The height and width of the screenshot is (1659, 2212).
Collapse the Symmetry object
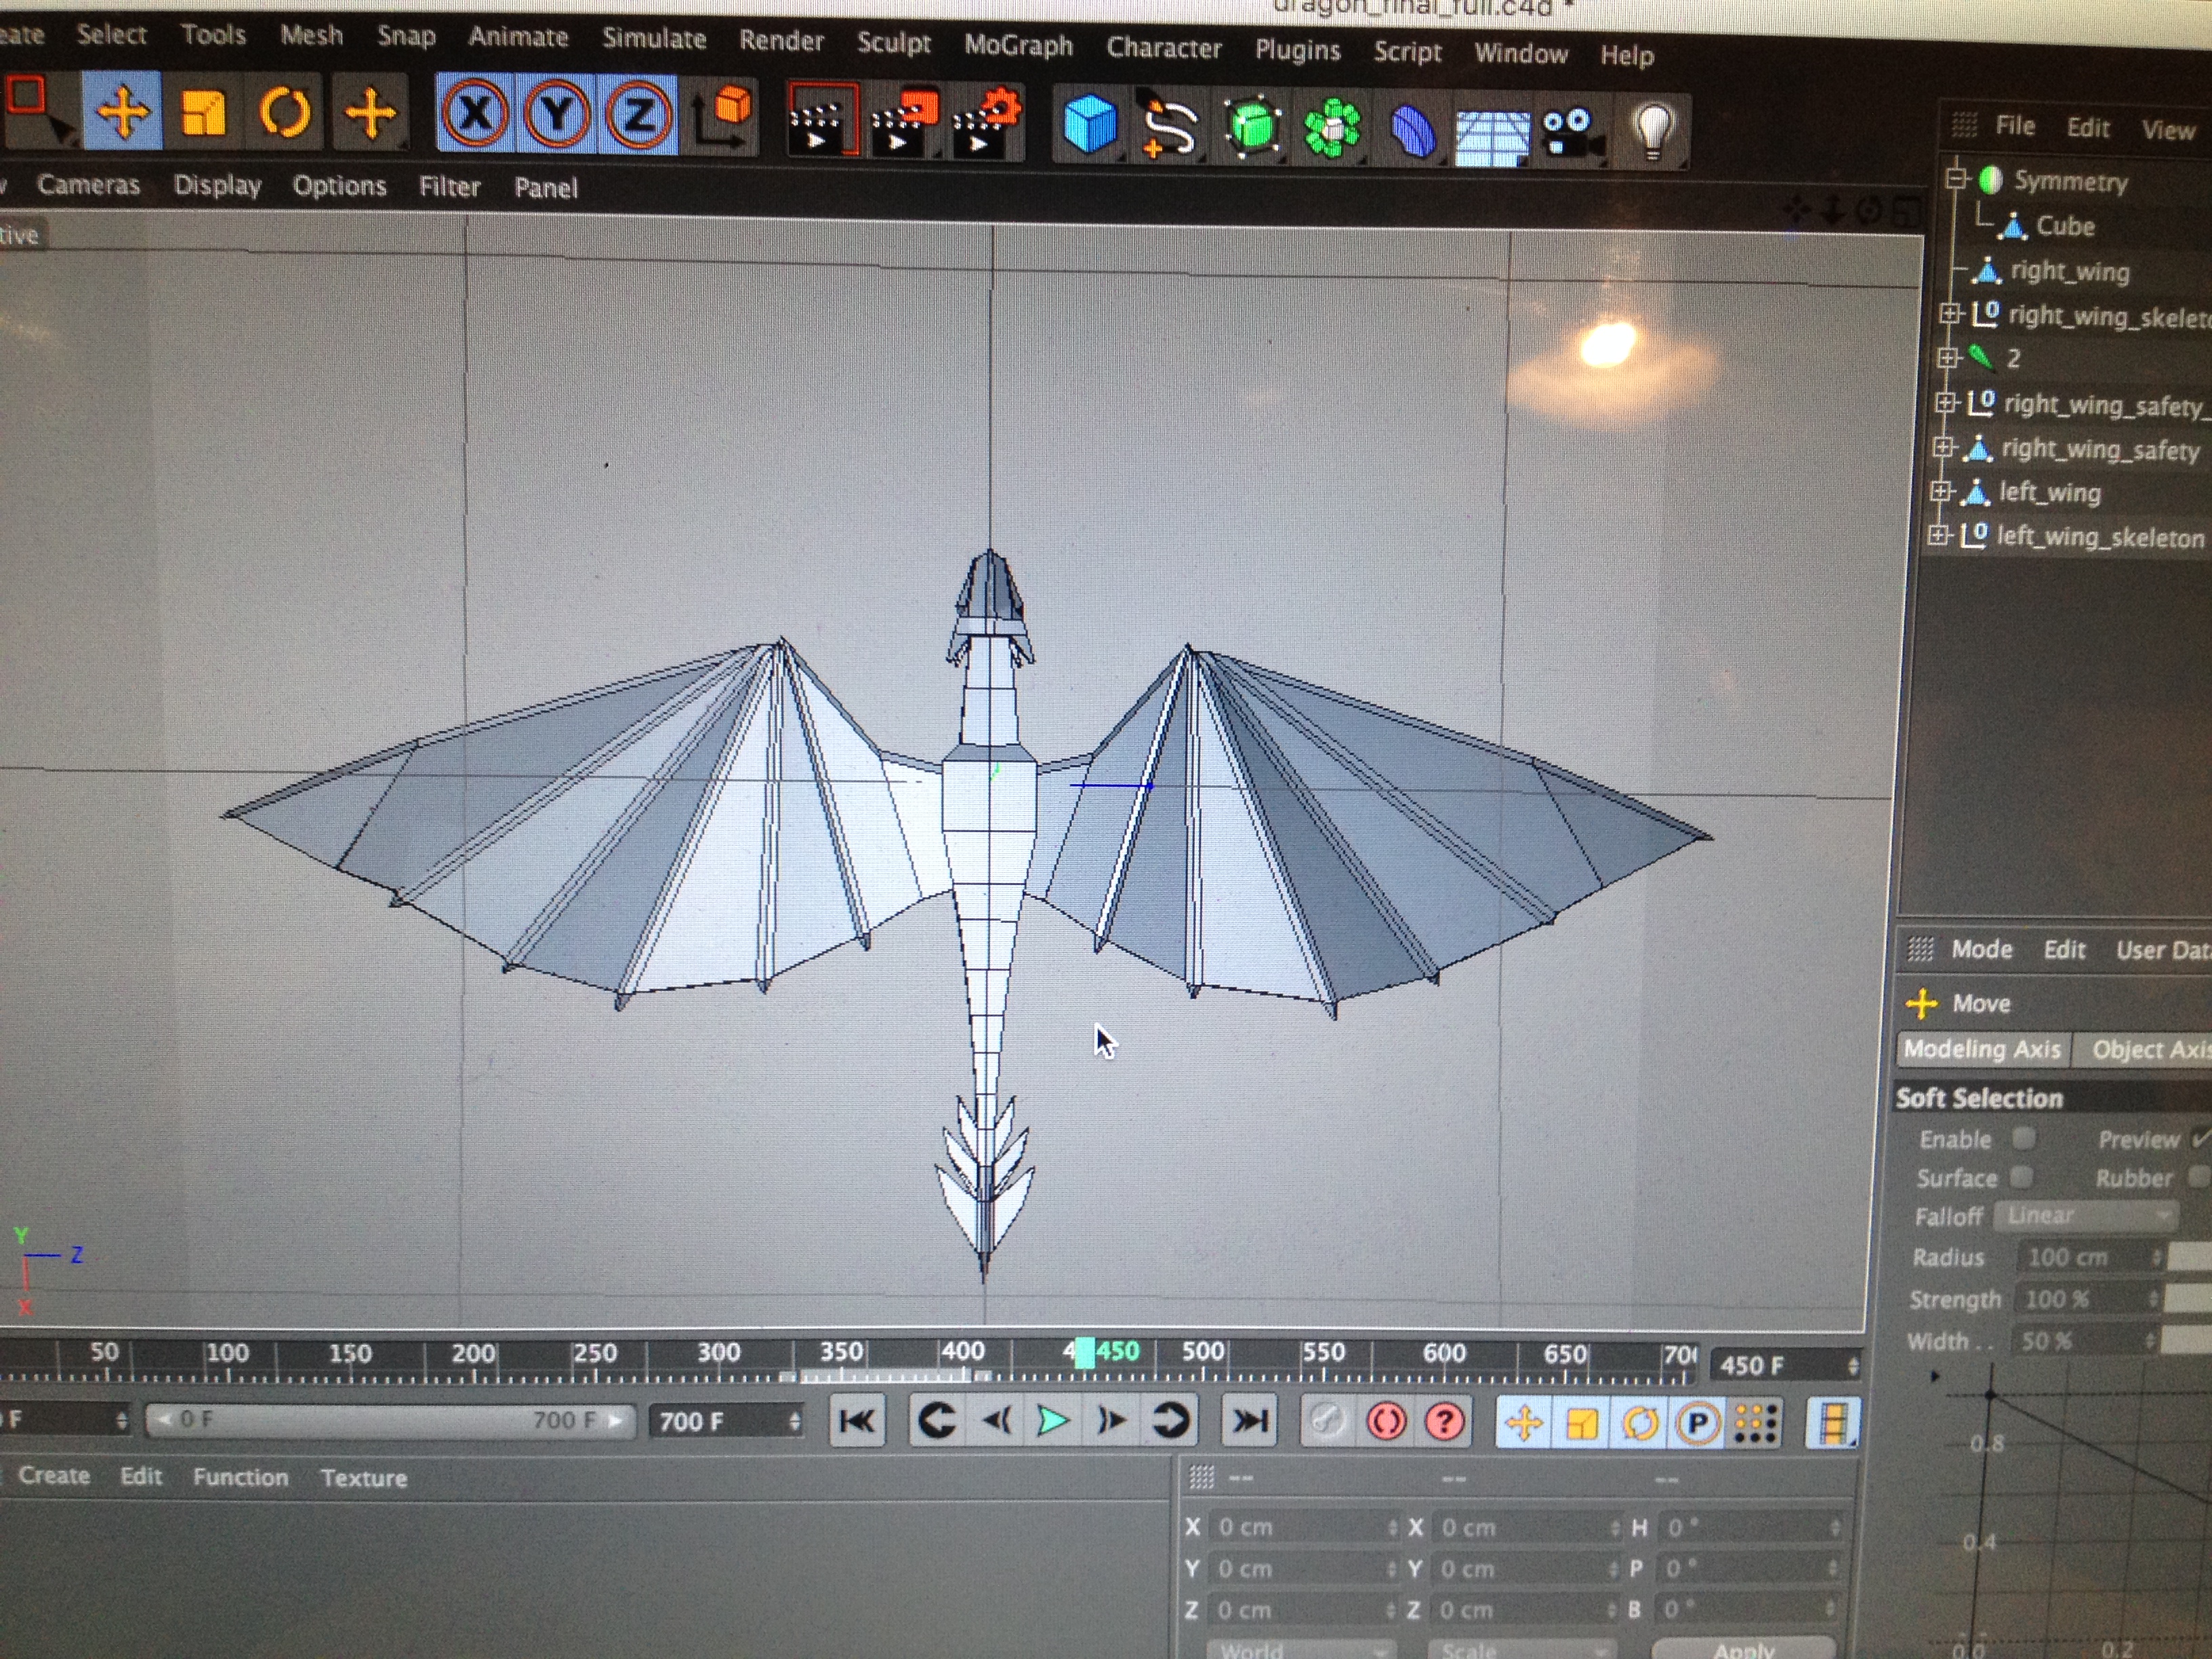point(1956,179)
